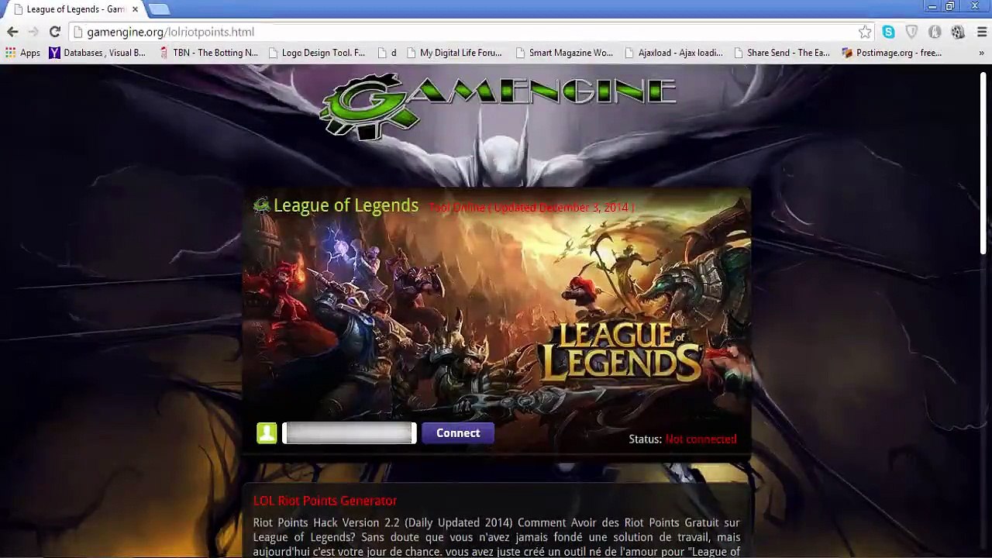Click the shield extension icon
The height and width of the screenshot is (558, 992).
click(x=911, y=32)
